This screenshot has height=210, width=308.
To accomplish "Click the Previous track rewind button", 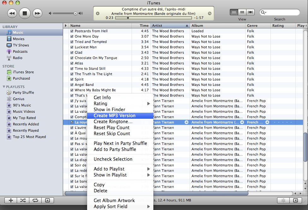I will pos(12,13).
